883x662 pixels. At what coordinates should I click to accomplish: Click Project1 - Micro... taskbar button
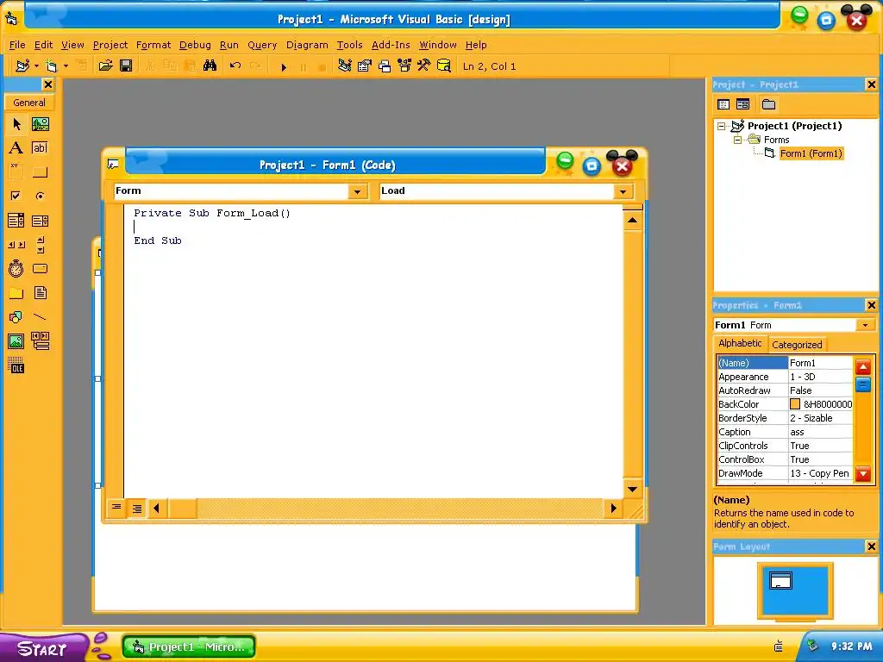(x=189, y=646)
